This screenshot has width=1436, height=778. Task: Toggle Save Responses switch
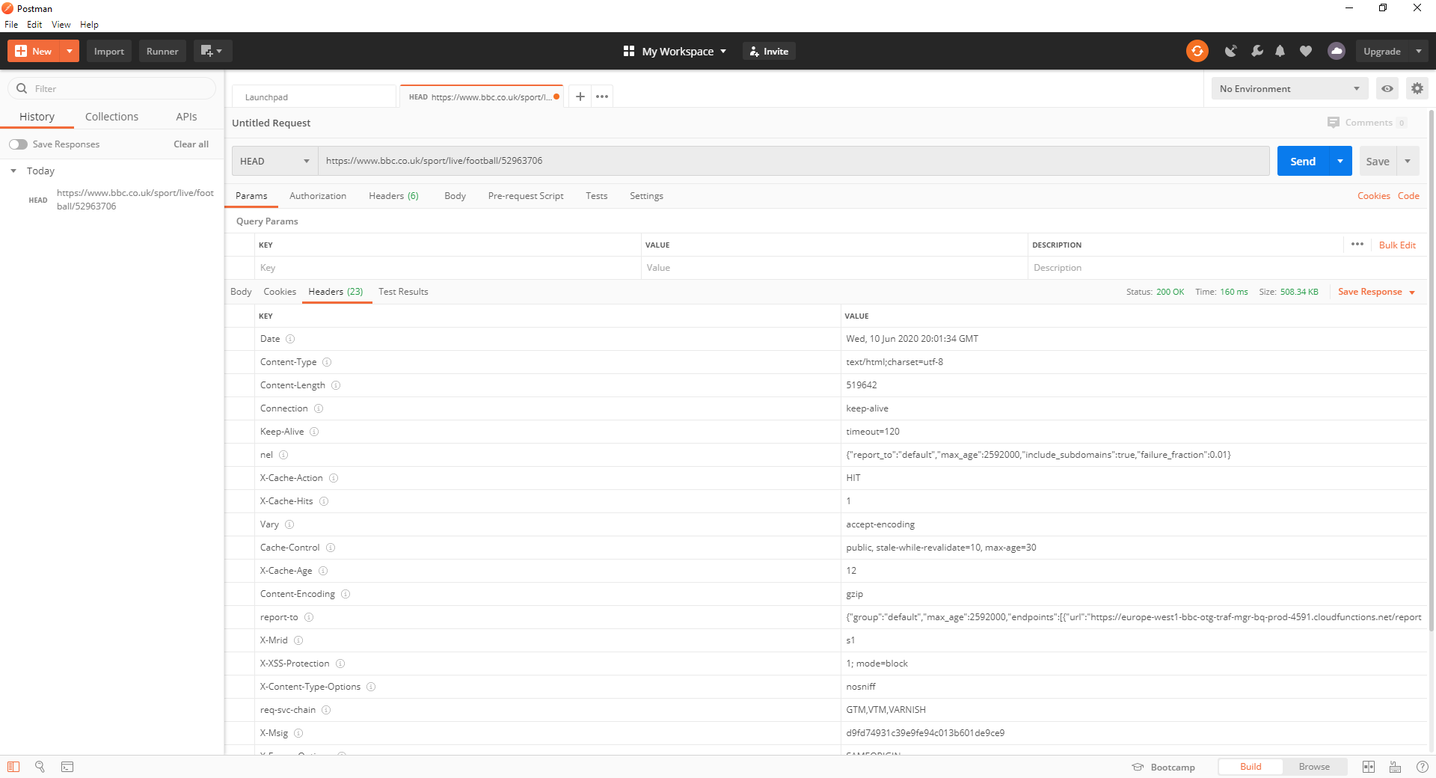coord(19,144)
